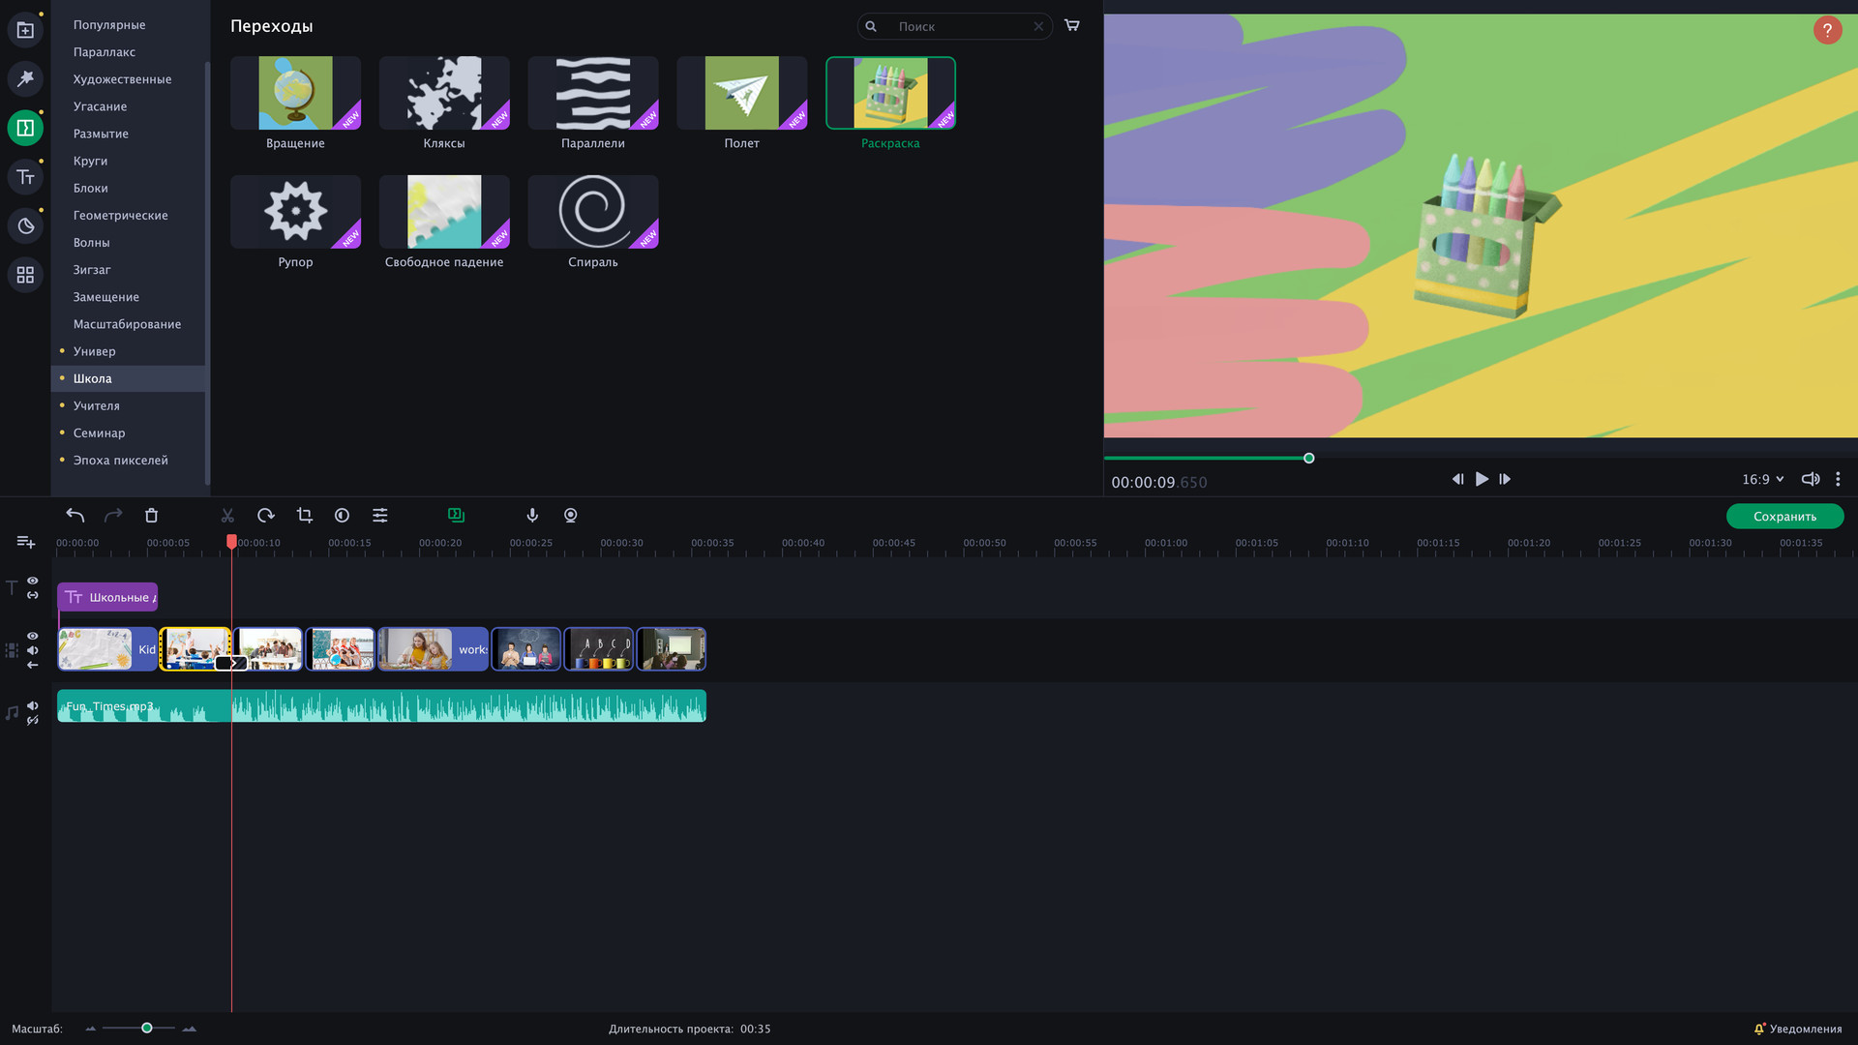Click the crop tool icon
Screen dimensions: 1858x1045
[305, 516]
